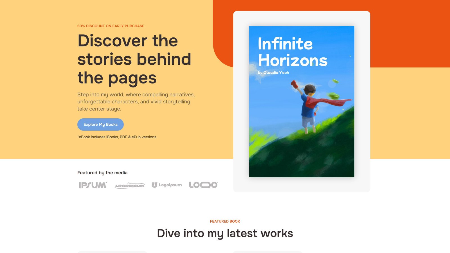The height and width of the screenshot is (253, 450).
Task: Open the Infinite Horizons book cover
Action: [x=301, y=101]
